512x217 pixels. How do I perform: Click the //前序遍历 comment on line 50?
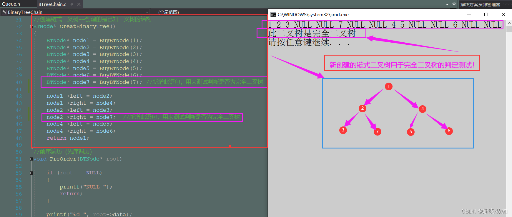tap(63, 152)
